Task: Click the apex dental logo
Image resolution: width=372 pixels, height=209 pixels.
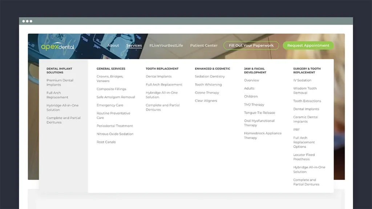Action: point(57,46)
